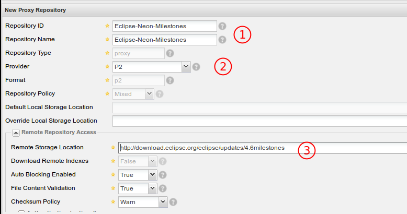Viewport: 407px width, 214px height.
Task: Open help icon beside Auto Blocking Enabled
Action: point(163,175)
